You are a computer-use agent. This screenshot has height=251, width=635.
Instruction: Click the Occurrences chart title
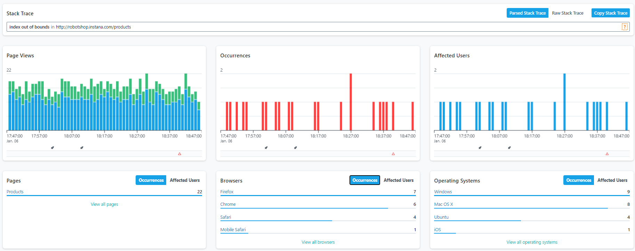pyautogui.click(x=235, y=56)
